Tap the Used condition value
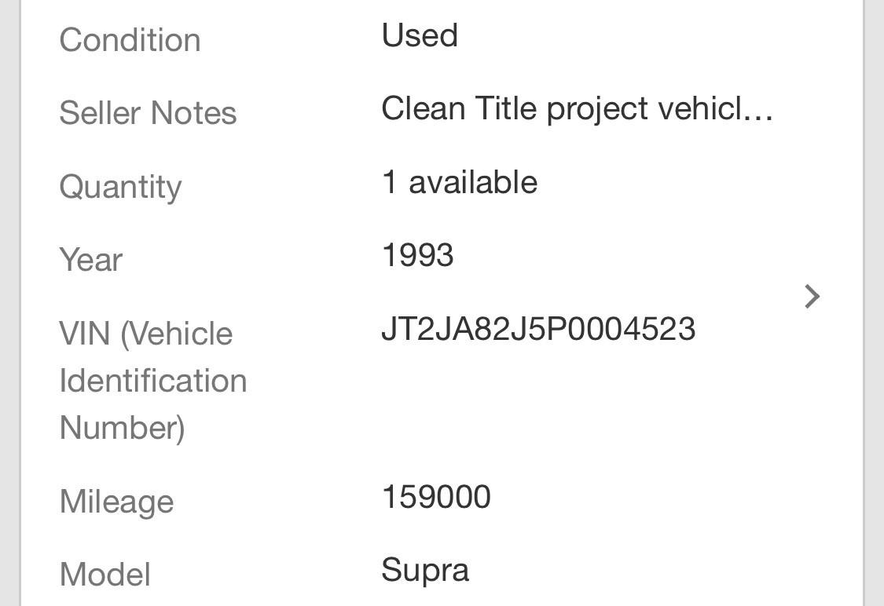Screen dimensions: 884x606 pos(420,35)
